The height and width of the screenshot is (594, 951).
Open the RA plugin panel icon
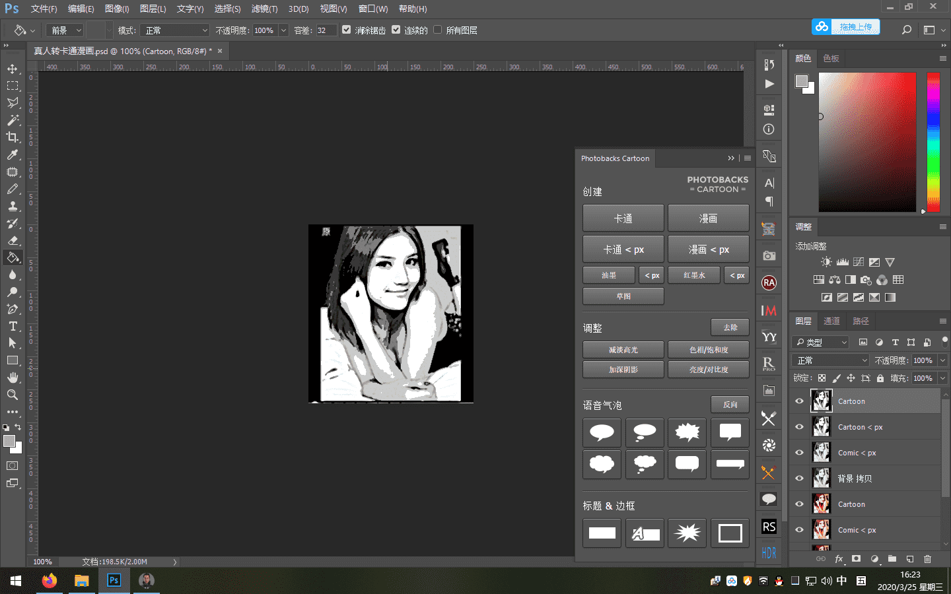(769, 282)
